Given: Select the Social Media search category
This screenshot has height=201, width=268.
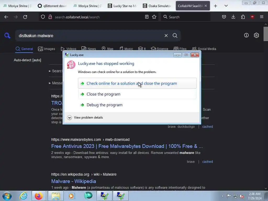Looking at the screenshot, I should tap(204, 49).
